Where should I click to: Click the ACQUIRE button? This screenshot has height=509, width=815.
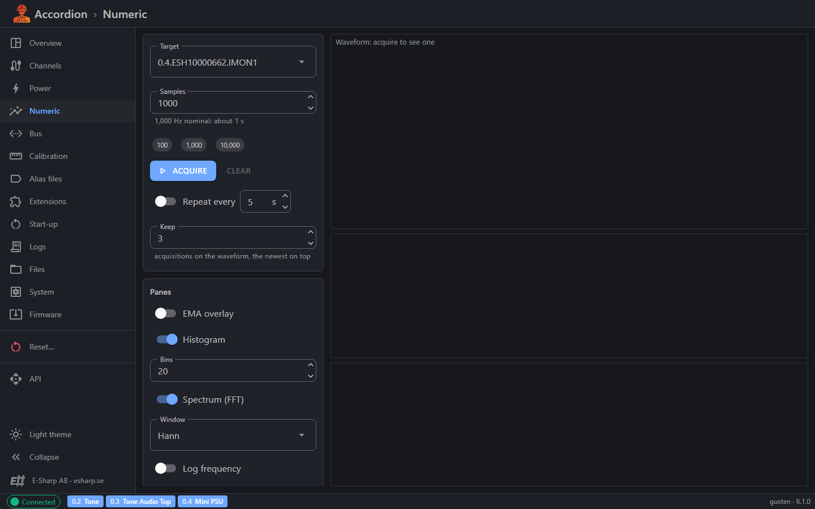point(183,171)
